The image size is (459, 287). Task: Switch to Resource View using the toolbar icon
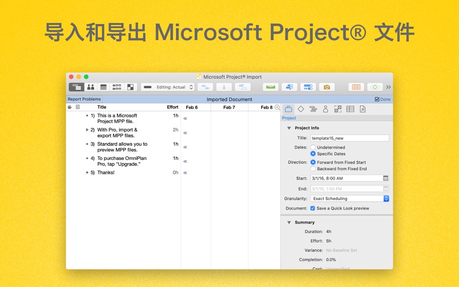click(x=92, y=87)
